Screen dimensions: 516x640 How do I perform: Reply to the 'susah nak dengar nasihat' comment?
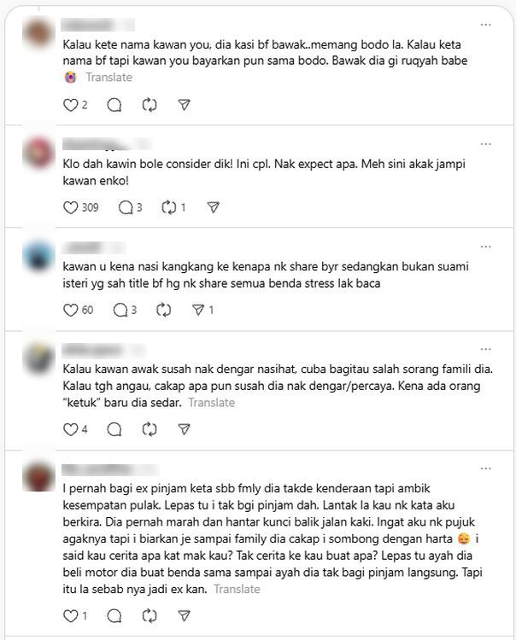click(x=114, y=429)
